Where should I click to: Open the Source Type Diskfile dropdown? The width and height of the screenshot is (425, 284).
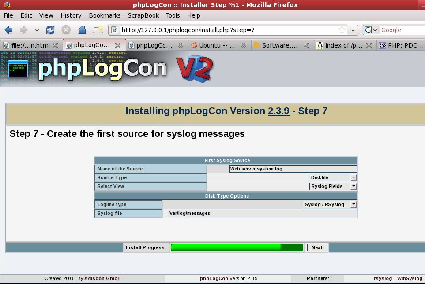pos(333,178)
